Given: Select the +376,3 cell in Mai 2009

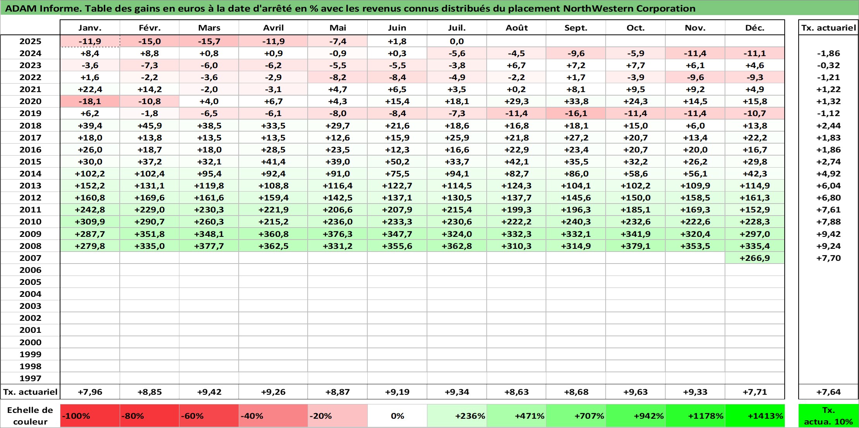Looking at the screenshot, I should coord(337,234).
